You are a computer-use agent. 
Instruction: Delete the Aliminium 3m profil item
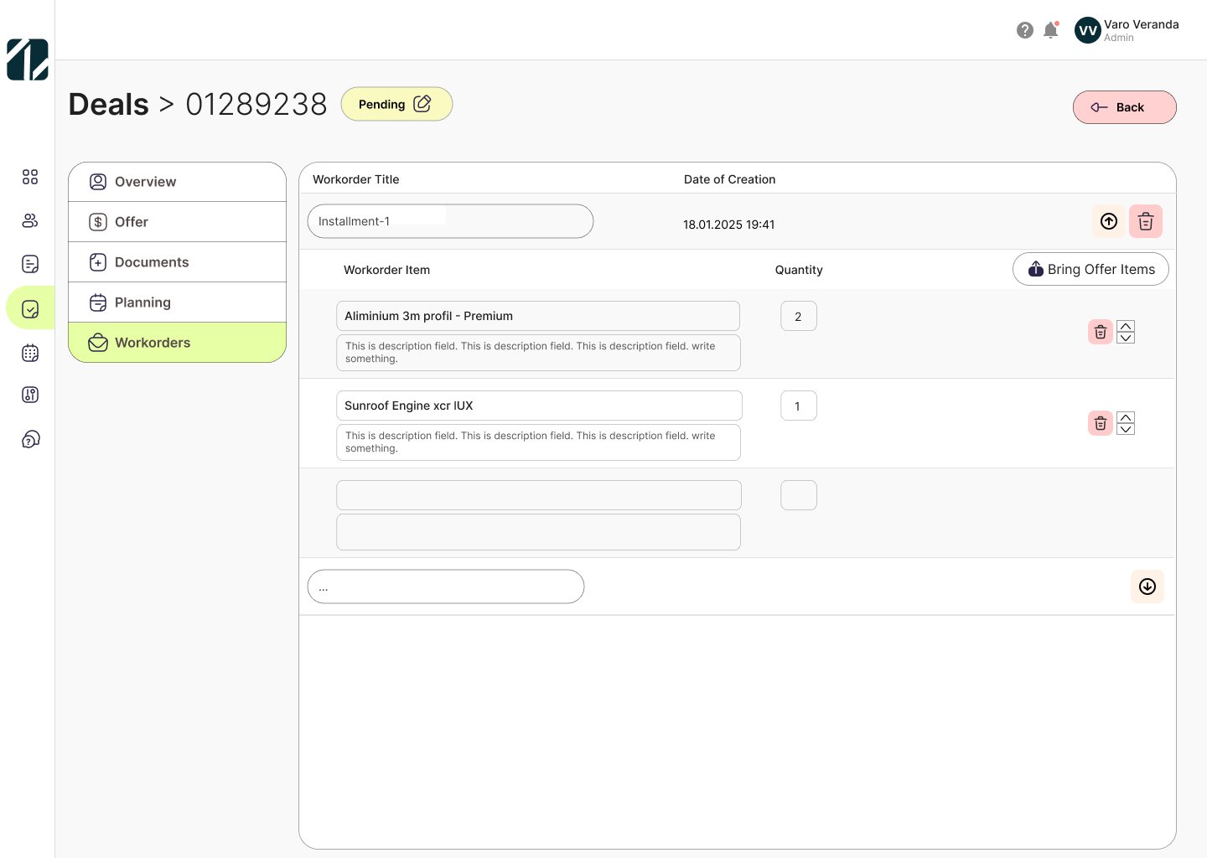[1100, 332]
